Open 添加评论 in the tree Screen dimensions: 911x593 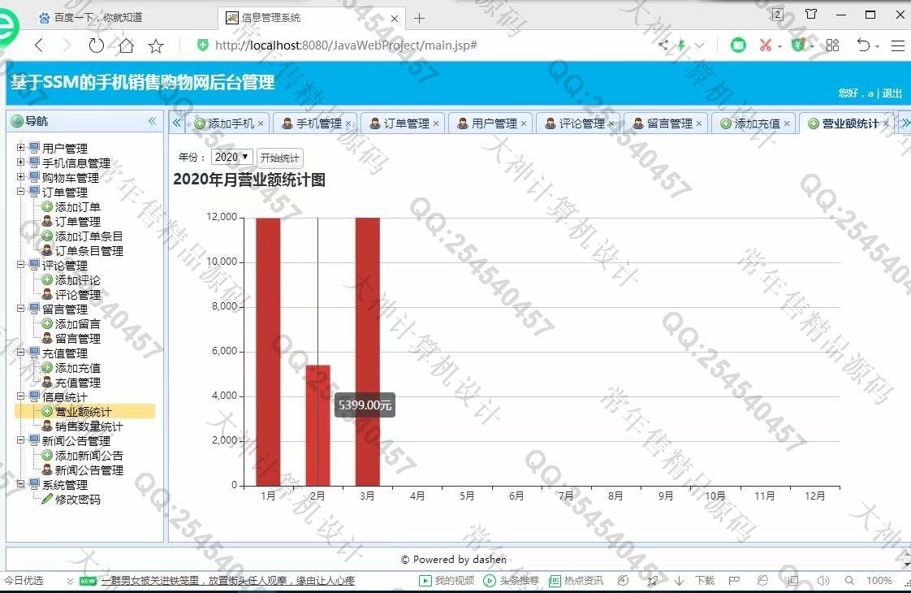pos(77,280)
